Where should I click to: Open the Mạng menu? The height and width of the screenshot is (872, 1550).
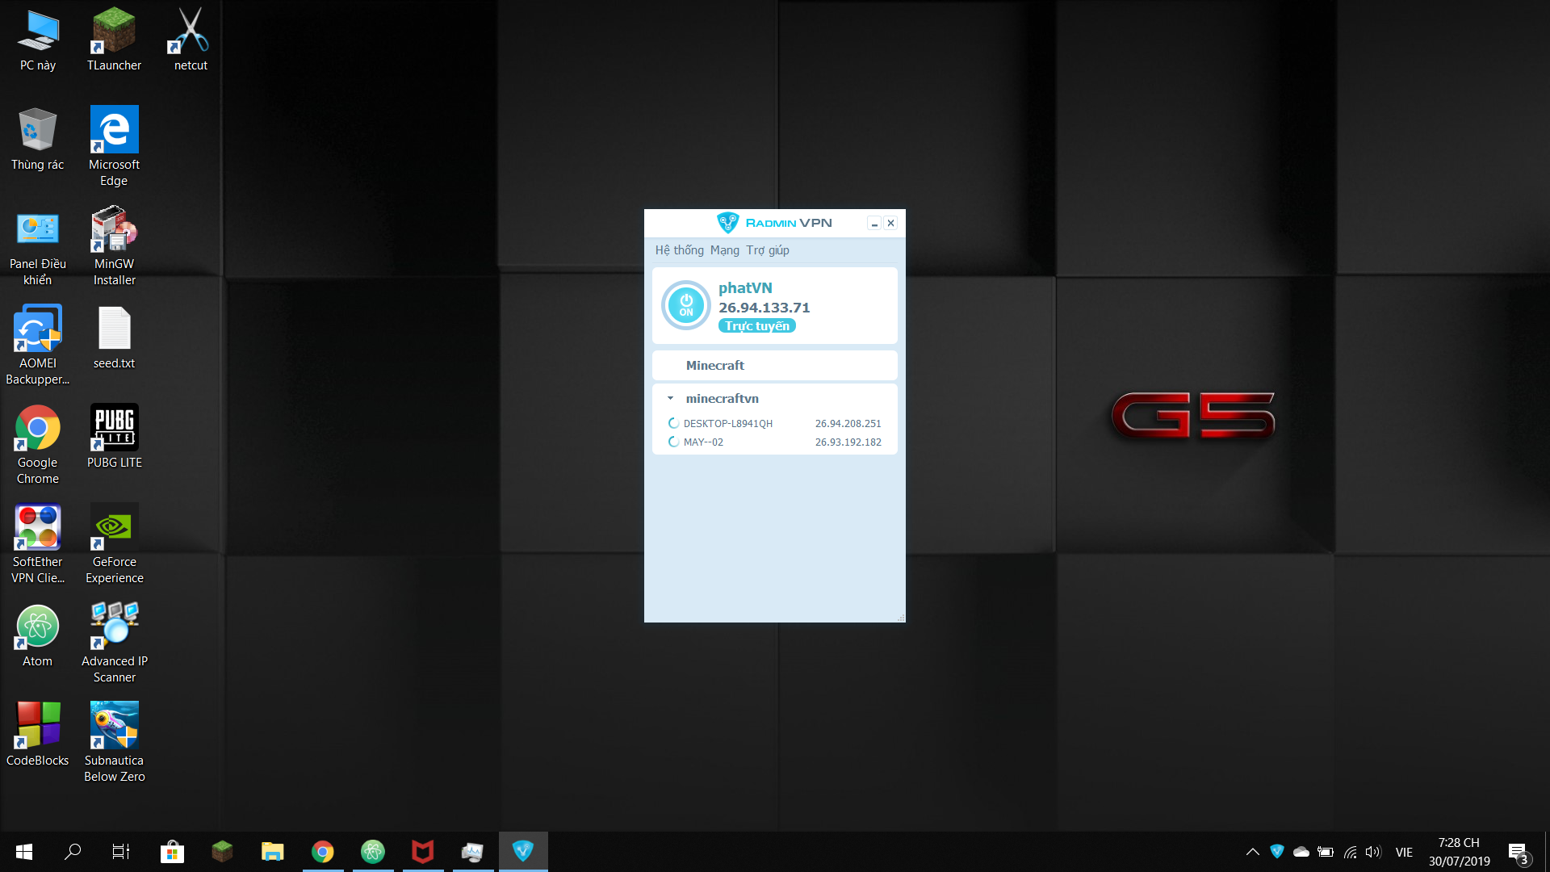[724, 250]
